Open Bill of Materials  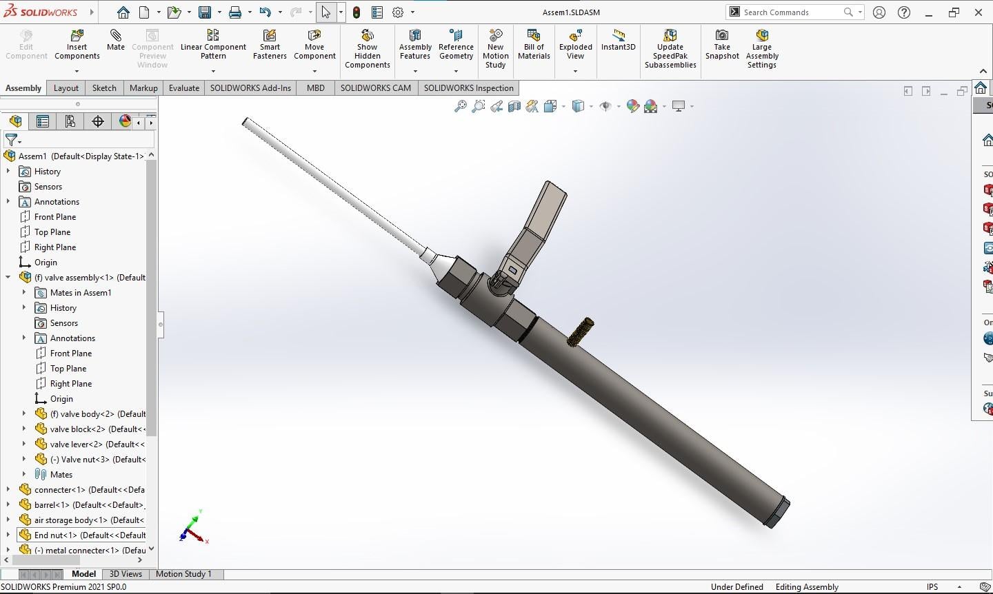click(534, 45)
